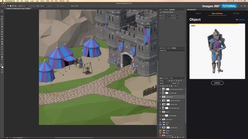Toggle link width and height in Properties
The image size is (248, 139).
tap(169, 15)
